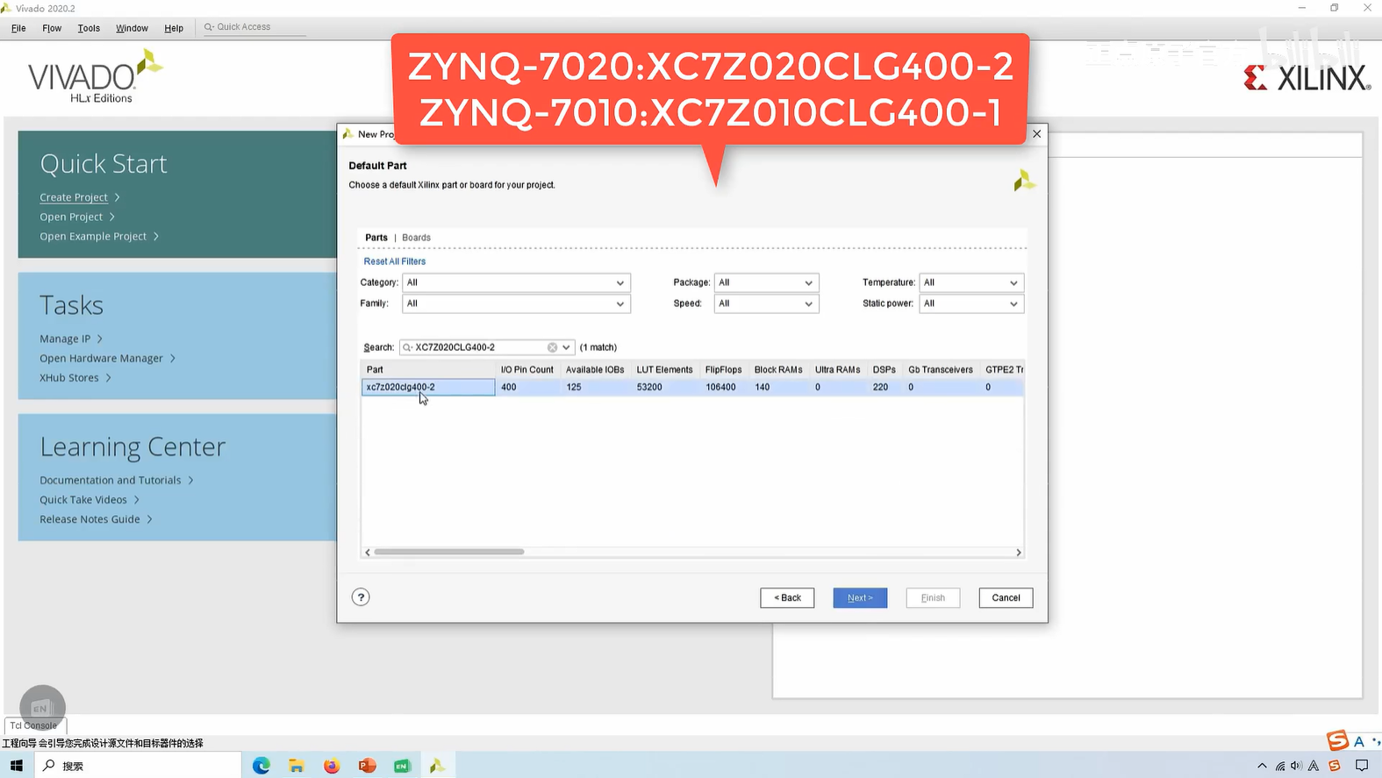Sort by Available IOBs column

(595, 369)
